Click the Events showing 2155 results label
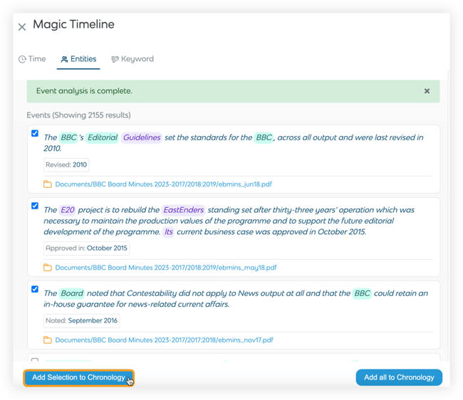 pos(78,115)
